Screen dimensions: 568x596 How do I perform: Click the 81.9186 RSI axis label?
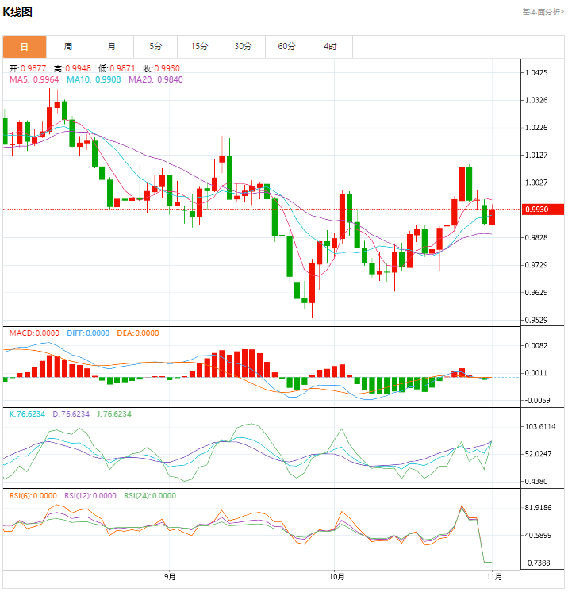[538, 508]
